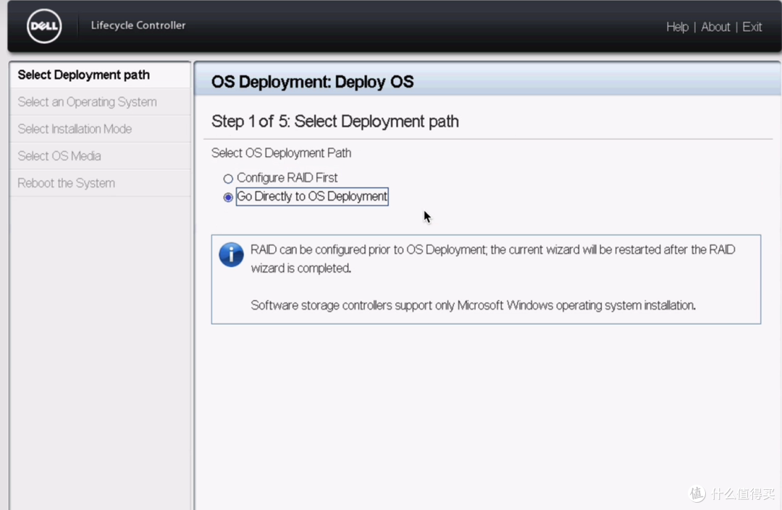Image resolution: width=782 pixels, height=510 pixels.
Task: Click the Step 1 of 5 heading
Action: pos(335,121)
